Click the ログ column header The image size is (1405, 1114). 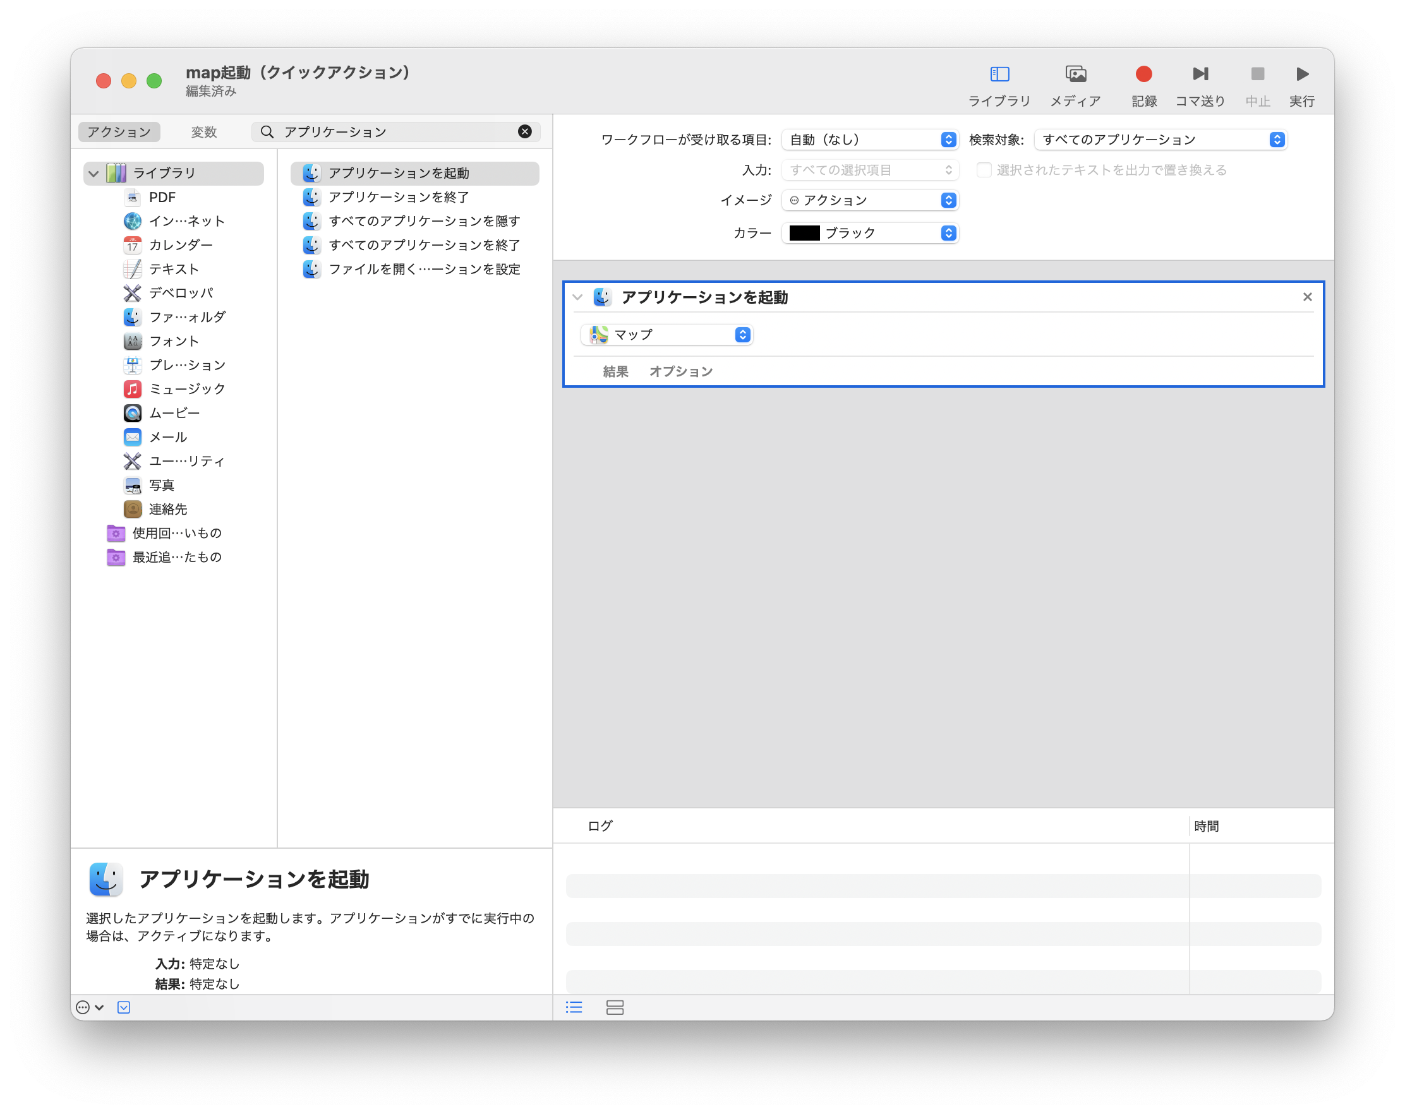[x=600, y=826]
